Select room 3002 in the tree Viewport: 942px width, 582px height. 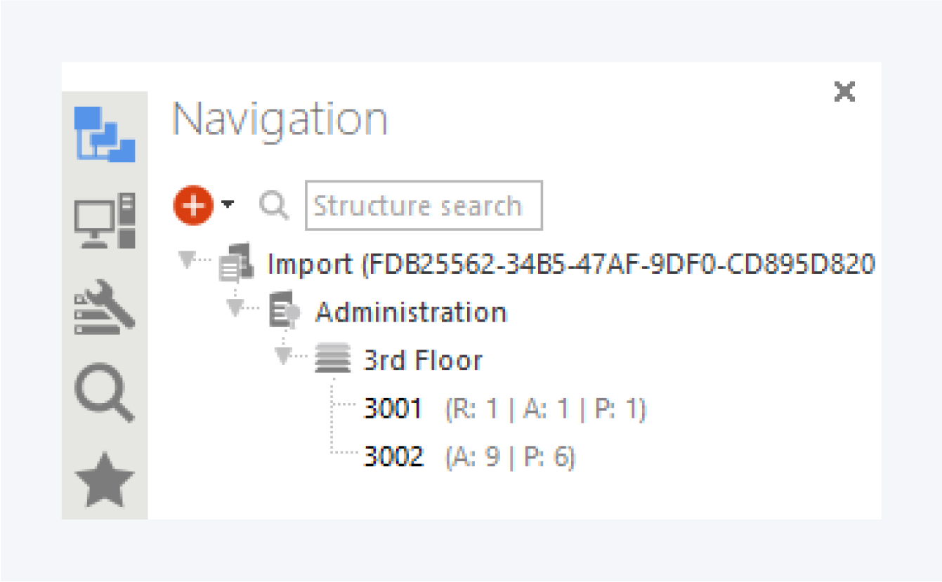tap(393, 457)
